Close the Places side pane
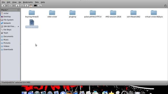The image size is (168, 94). coord(18,10)
